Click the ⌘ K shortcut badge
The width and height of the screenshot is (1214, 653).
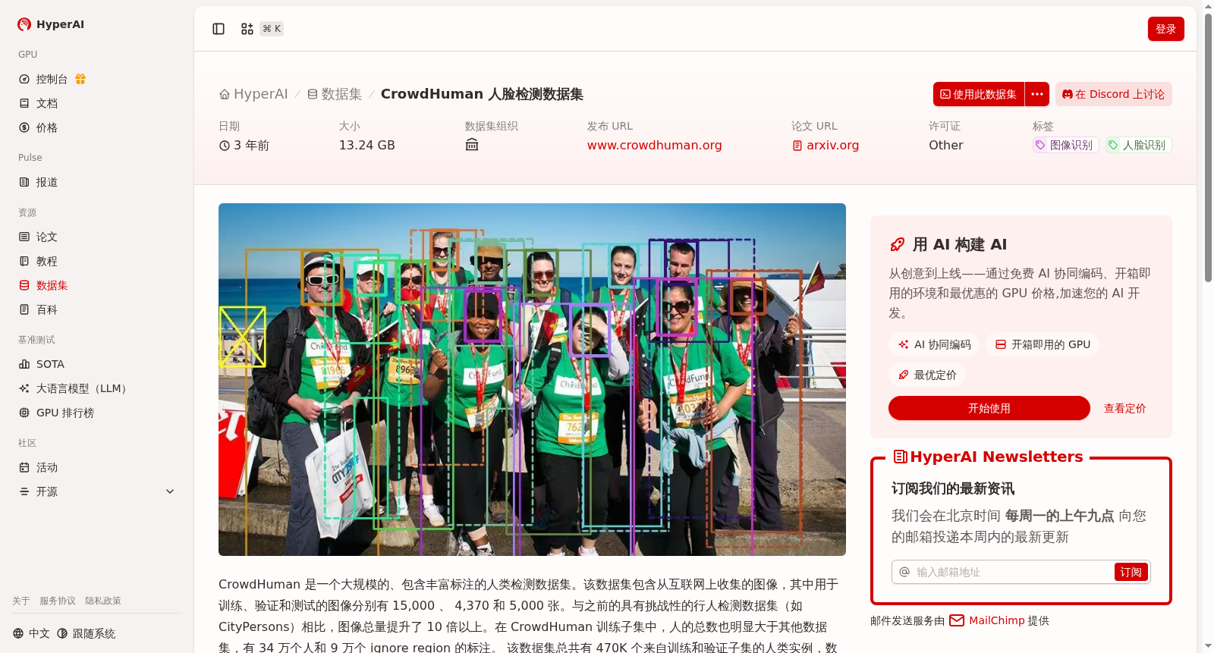[x=272, y=29]
